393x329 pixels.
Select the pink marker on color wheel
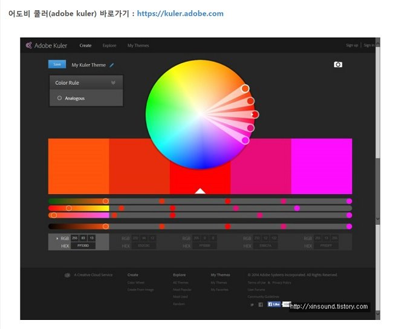coord(250,128)
